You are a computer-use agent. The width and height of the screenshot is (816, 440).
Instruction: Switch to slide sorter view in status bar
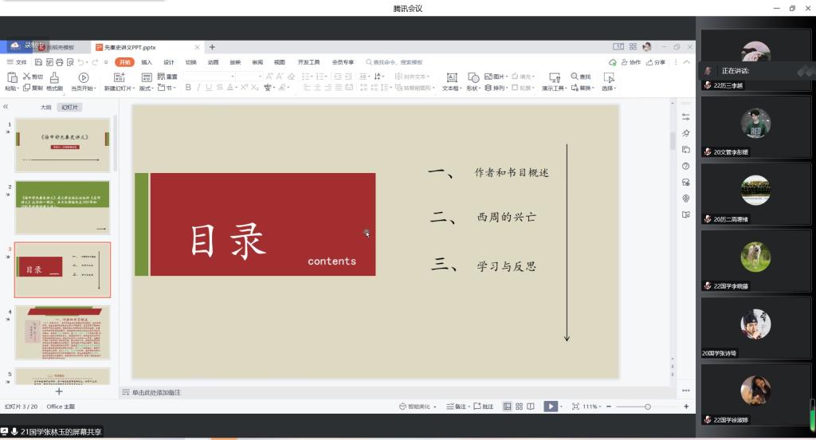[519, 407]
